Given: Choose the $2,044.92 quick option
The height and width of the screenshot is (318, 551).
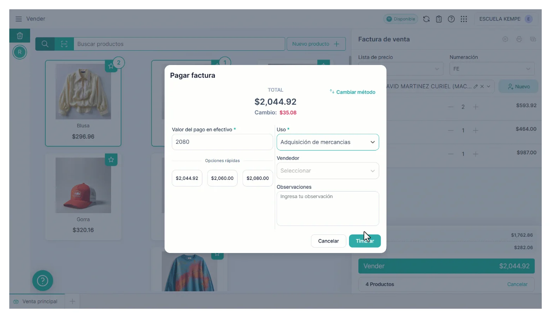Looking at the screenshot, I should tap(187, 178).
